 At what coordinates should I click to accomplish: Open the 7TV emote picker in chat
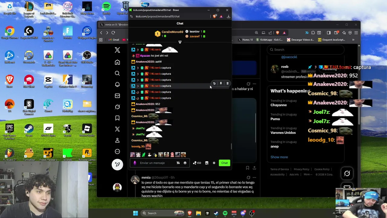click(x=178, y=163)
